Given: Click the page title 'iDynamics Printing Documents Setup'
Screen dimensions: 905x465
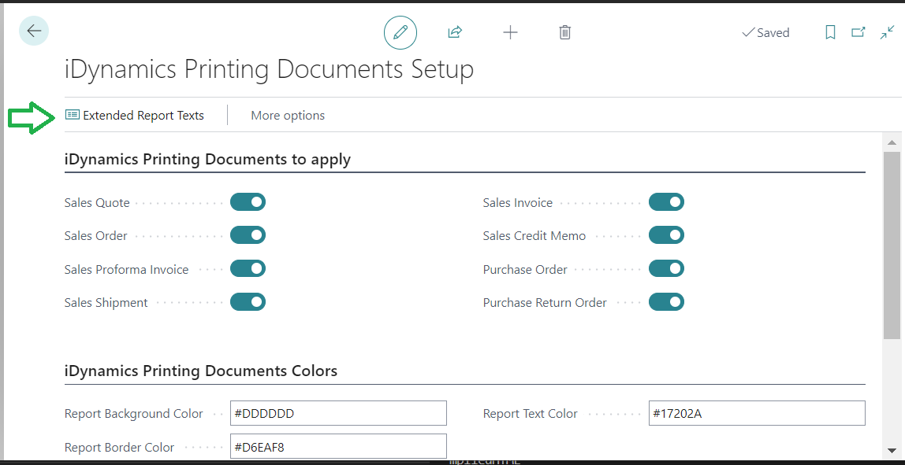Looking at the screenshot, I should 269,70.
